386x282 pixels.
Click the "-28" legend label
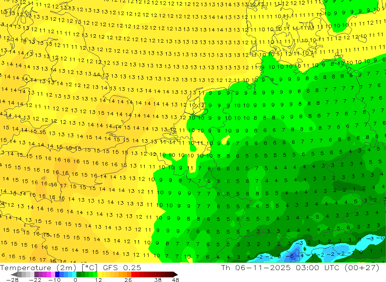click(x=13, y=280)
